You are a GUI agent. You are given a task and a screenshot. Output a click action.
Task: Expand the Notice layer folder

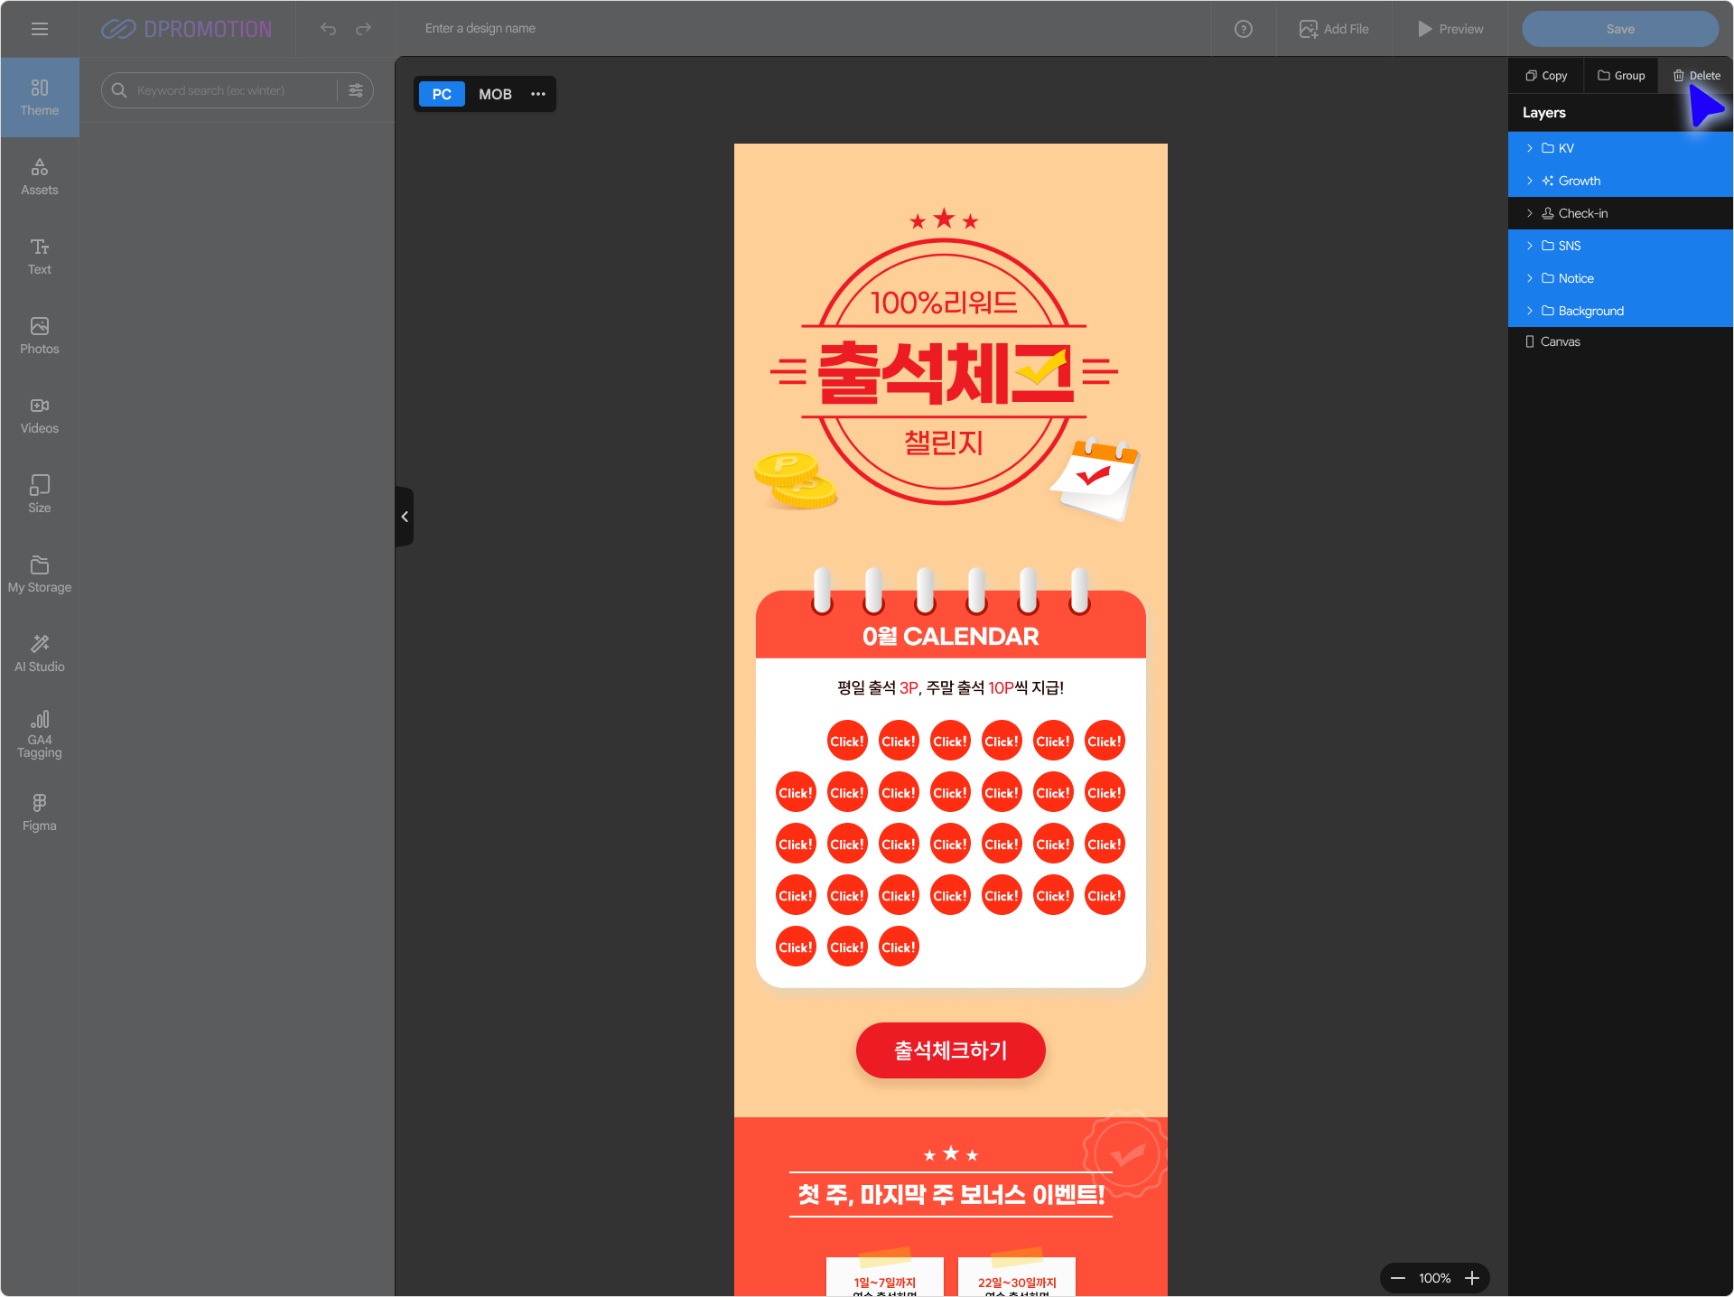point(1529,278)
